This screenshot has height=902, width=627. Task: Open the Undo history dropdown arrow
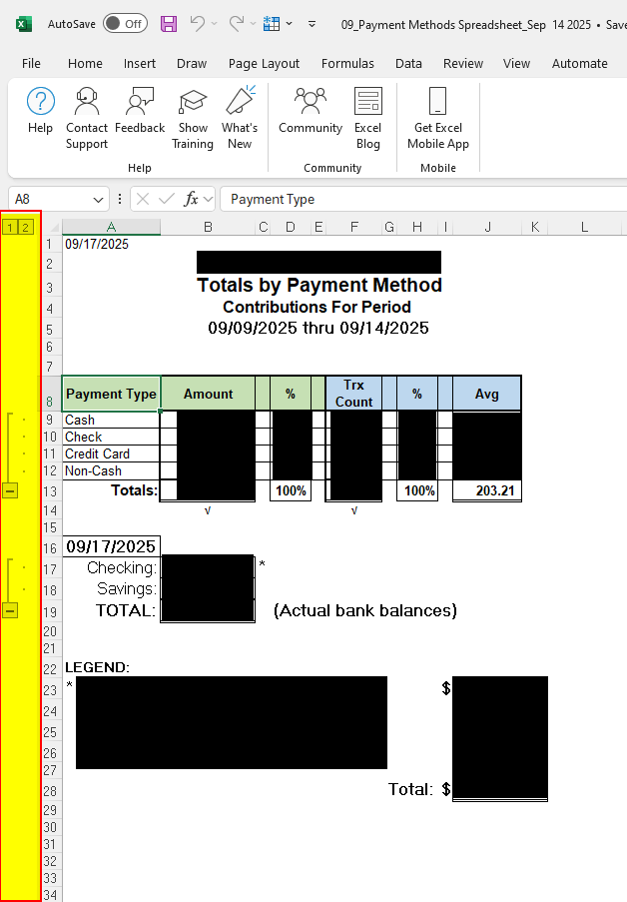(x=215, y=24)
